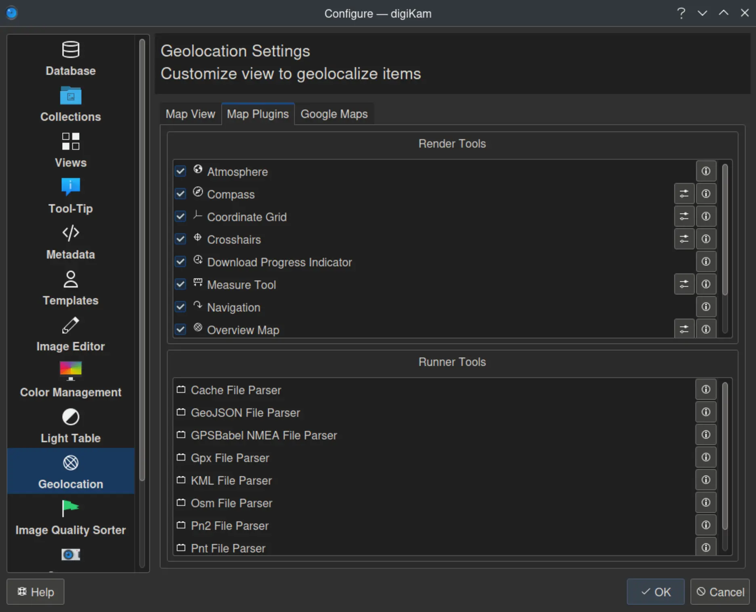Viewport: 756px width, 612px height.
Task: Click OK to apply geolocation settings
Action: click(655, 592)
